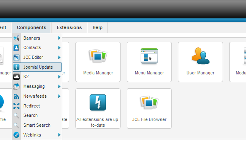Image resolution: width=246 pixels, height=159 pixels.
Task: Open the Menu Manager window icon
Action: coord(149,56)
